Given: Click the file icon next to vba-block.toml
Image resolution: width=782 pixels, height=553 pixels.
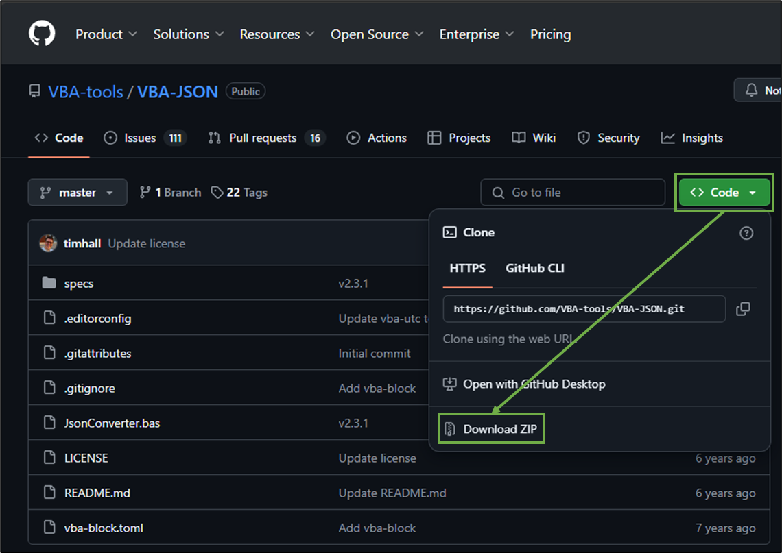Looking at the screenshot, I should 49,526.
